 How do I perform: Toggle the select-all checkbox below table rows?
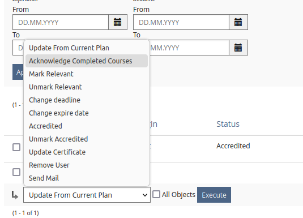pyautogui.click(x=16, y=172)
